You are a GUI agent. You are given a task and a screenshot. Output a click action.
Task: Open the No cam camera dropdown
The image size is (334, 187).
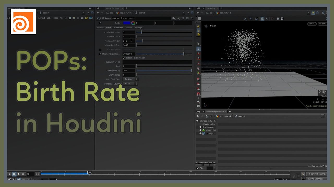point(322,24)
